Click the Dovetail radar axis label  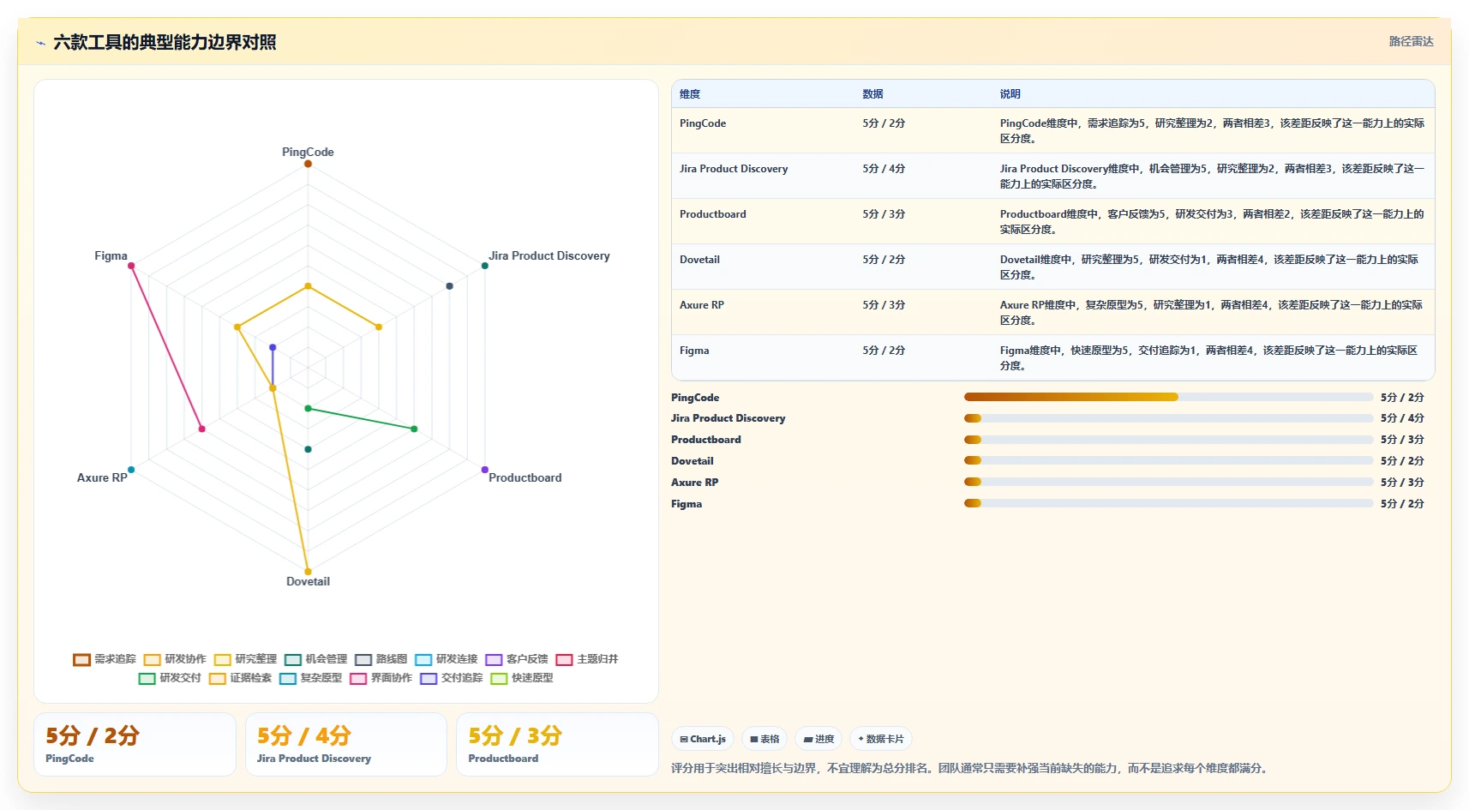(308, 581)
